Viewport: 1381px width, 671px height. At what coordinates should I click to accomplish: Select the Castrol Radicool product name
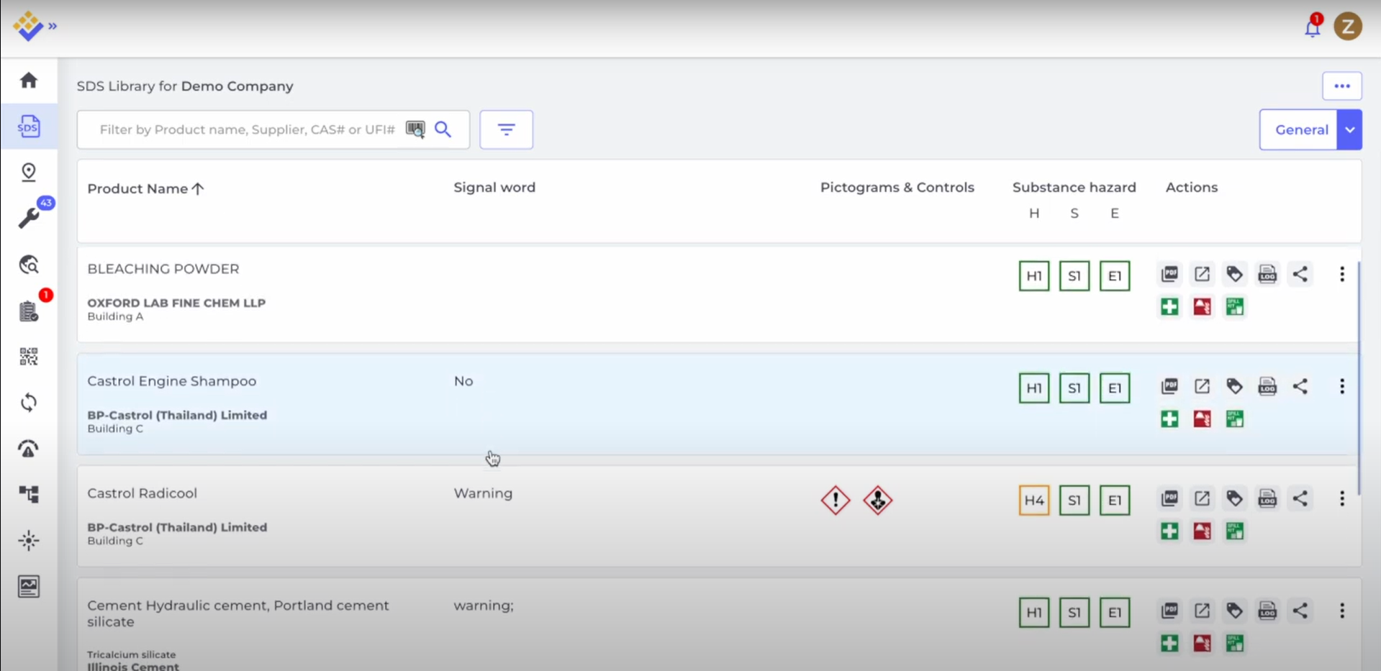pos(142,493)
